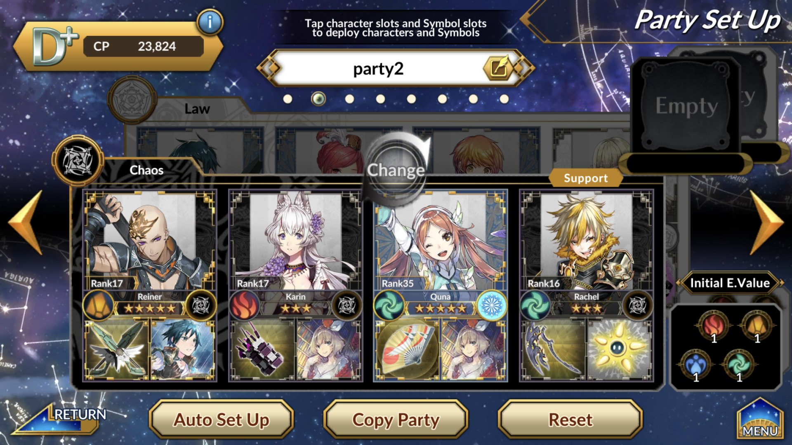Click the Auto Set Up button
This screenshot has width=792, height=445.
click(x=222, y=420)
